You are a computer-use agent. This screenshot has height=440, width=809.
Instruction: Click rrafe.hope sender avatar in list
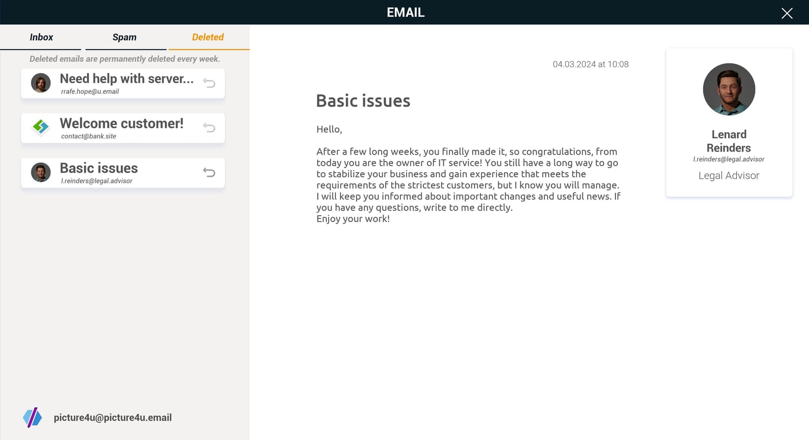41,83
